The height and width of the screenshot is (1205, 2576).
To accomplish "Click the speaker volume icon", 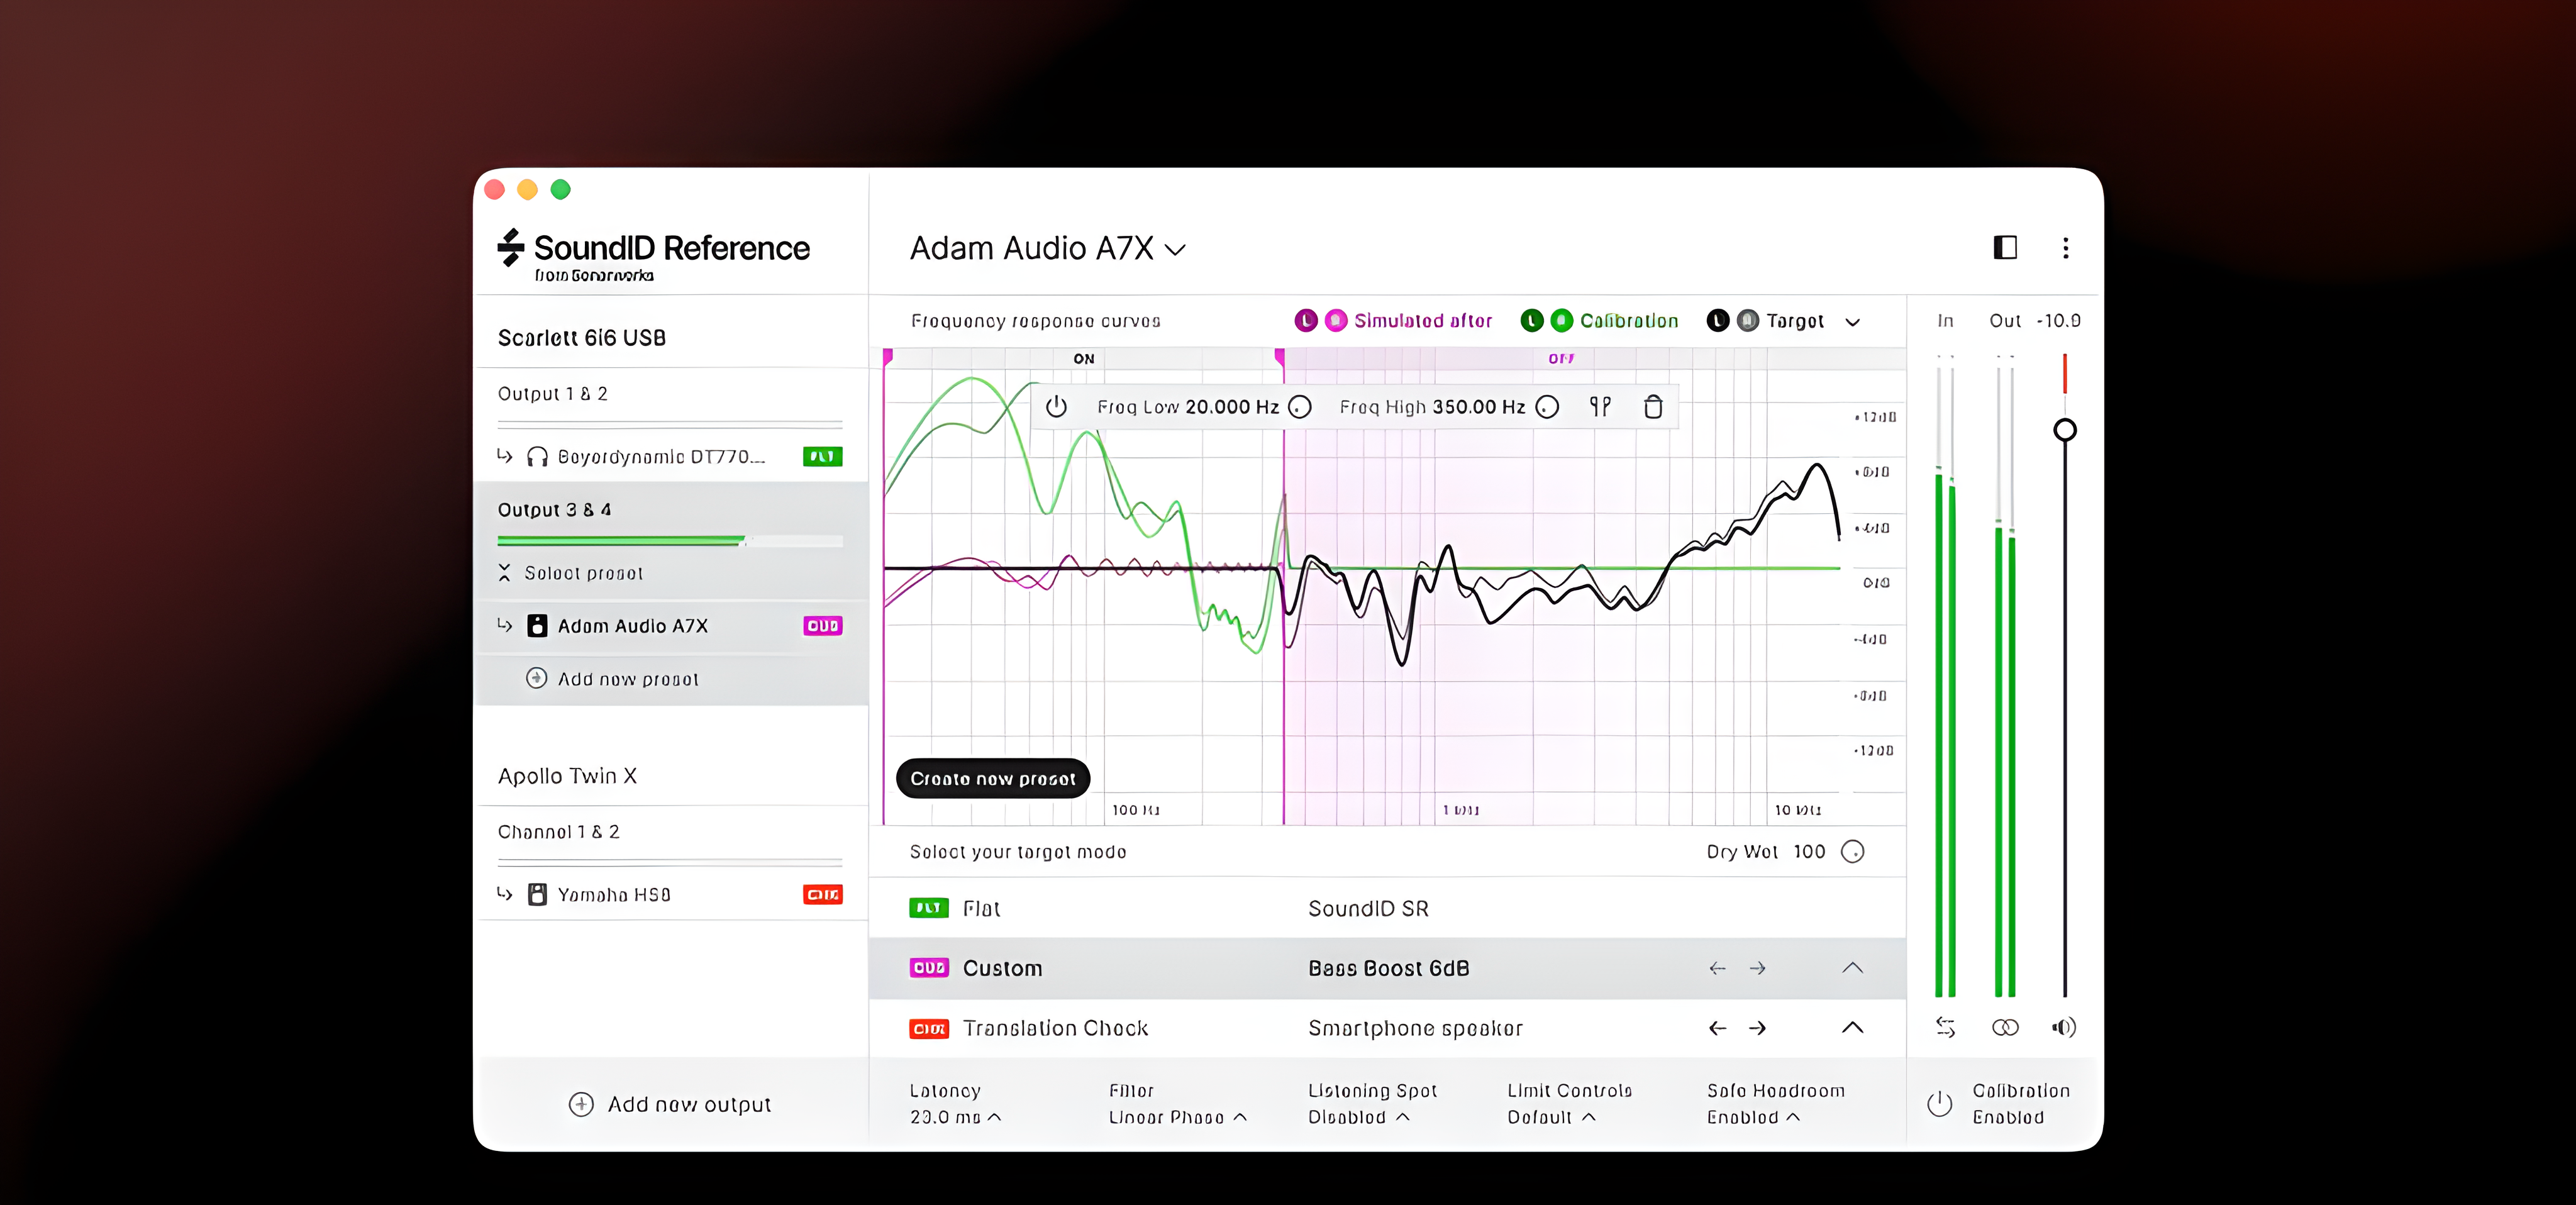I will (x=2064, y=1027).
